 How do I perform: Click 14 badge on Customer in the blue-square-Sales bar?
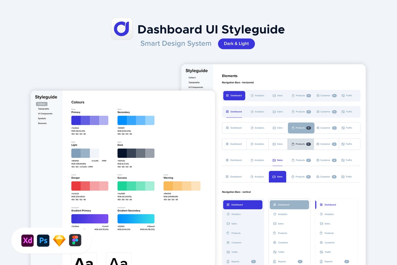pyautogui.click(x=334, y=177)
